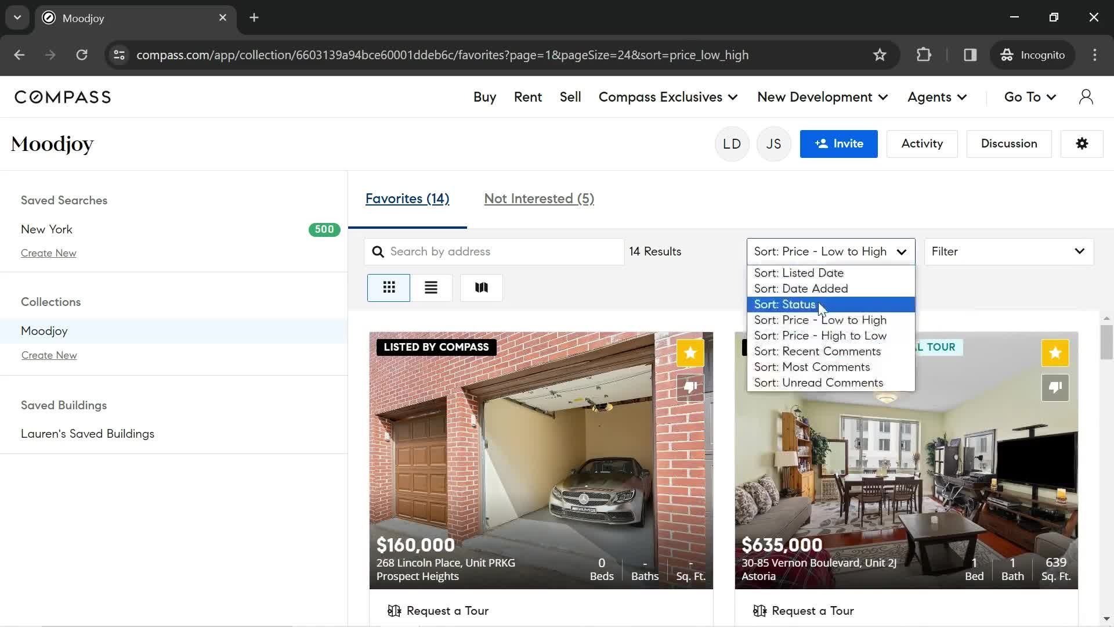Open a new browser tab
This screenshot has height=627, width=1114.
254,17
